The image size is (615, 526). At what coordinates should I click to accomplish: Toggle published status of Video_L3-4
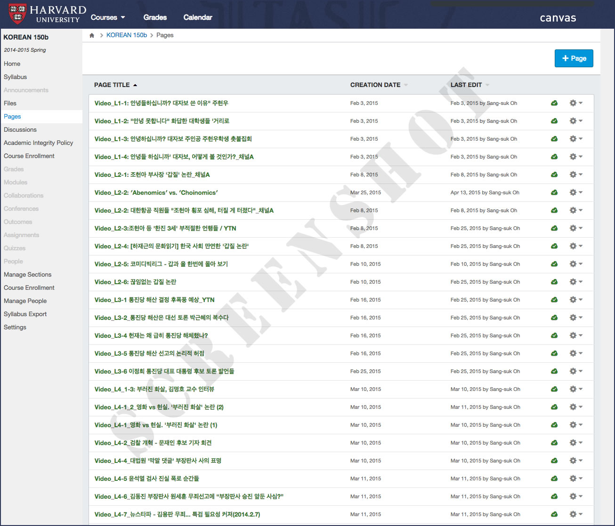point(554,335)
